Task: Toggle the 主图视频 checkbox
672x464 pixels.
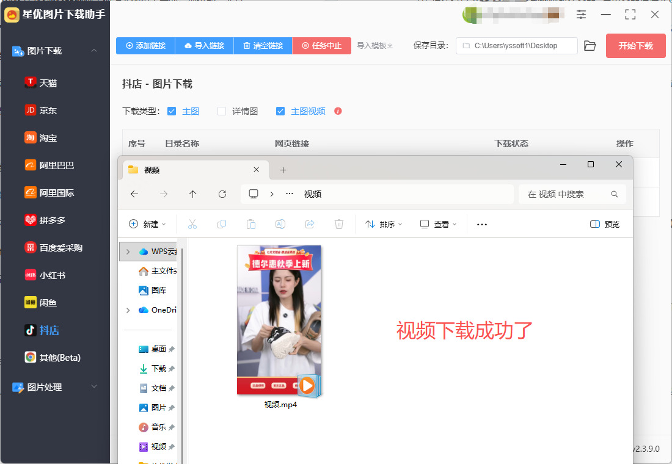Action: tap(280, 111)
